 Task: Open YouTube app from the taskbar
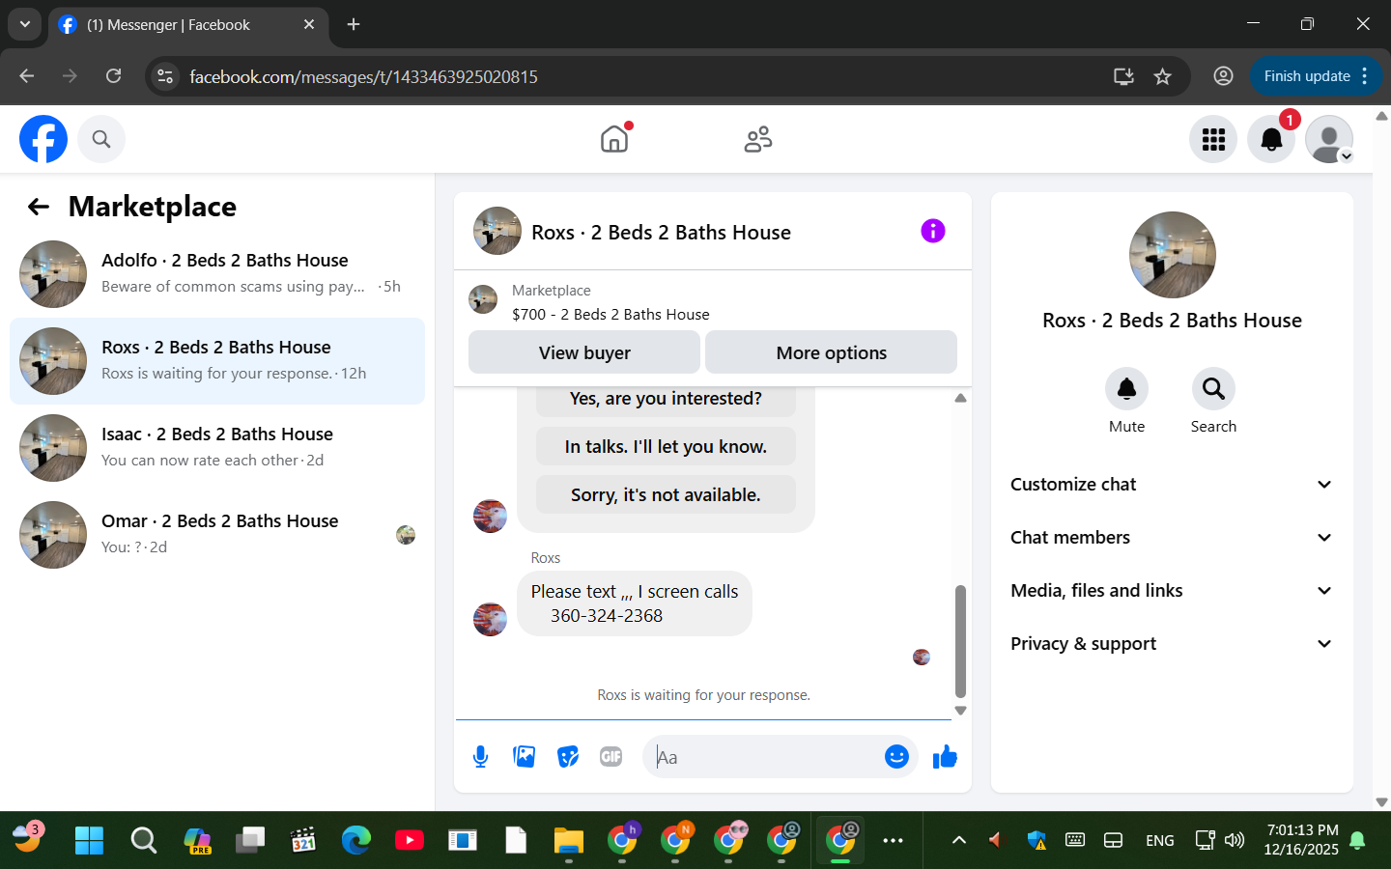(x=410, y=840)
